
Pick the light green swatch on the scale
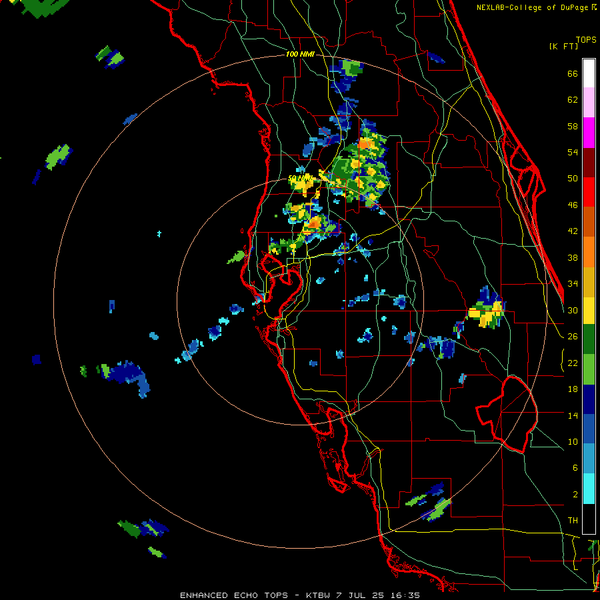[589, 369]
